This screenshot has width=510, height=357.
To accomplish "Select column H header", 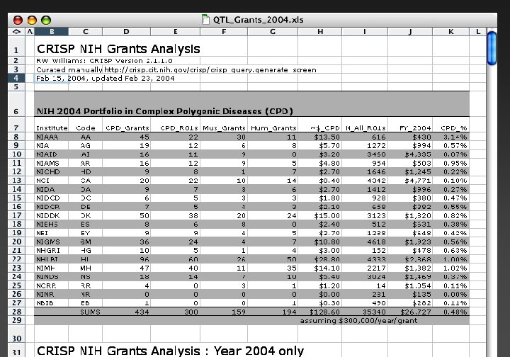I will coord(320,32).
